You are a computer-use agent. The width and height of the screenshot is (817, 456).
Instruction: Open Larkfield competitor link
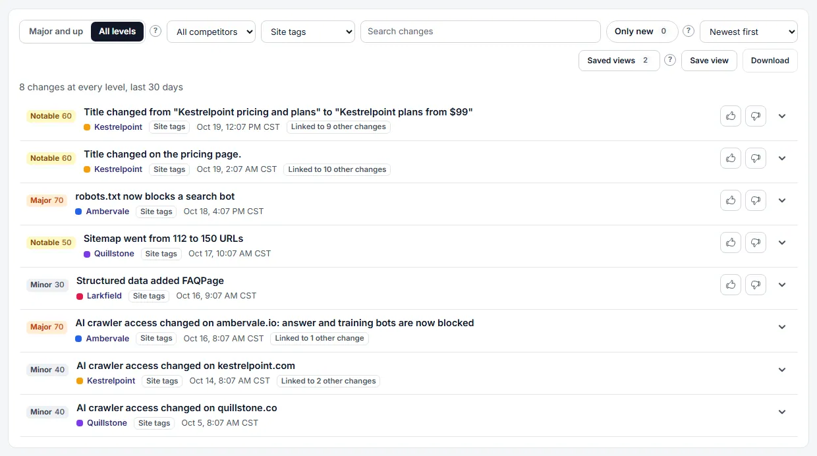point(104,296)
